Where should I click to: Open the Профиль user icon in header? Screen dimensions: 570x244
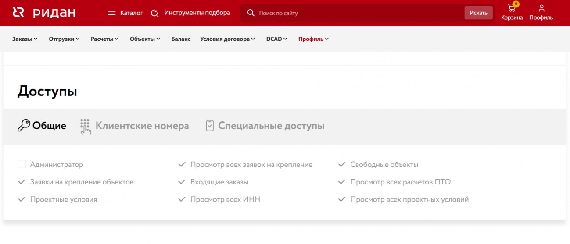coord(541,8)
